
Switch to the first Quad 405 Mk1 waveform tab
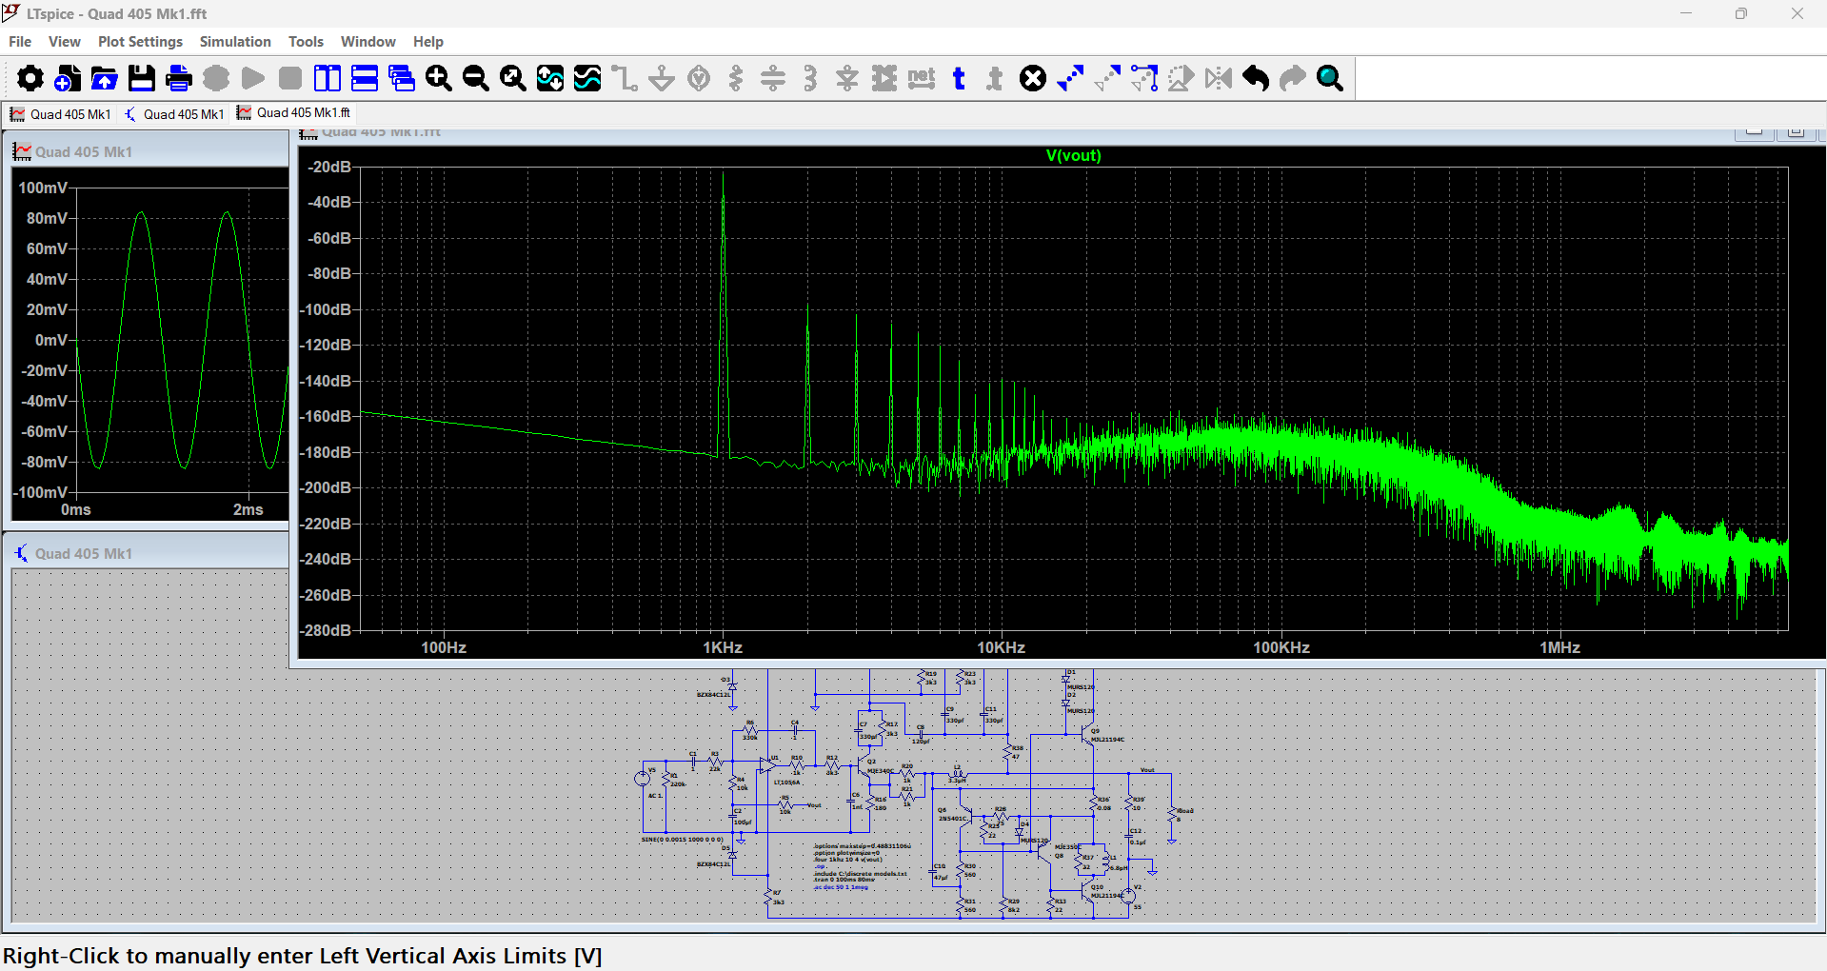[61, 114]
